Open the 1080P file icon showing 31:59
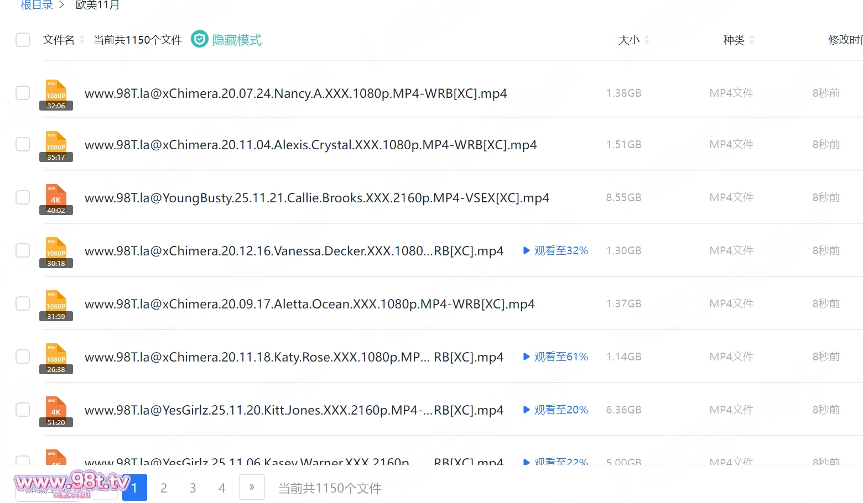This screenshot has width=863, height=503. 56,305
